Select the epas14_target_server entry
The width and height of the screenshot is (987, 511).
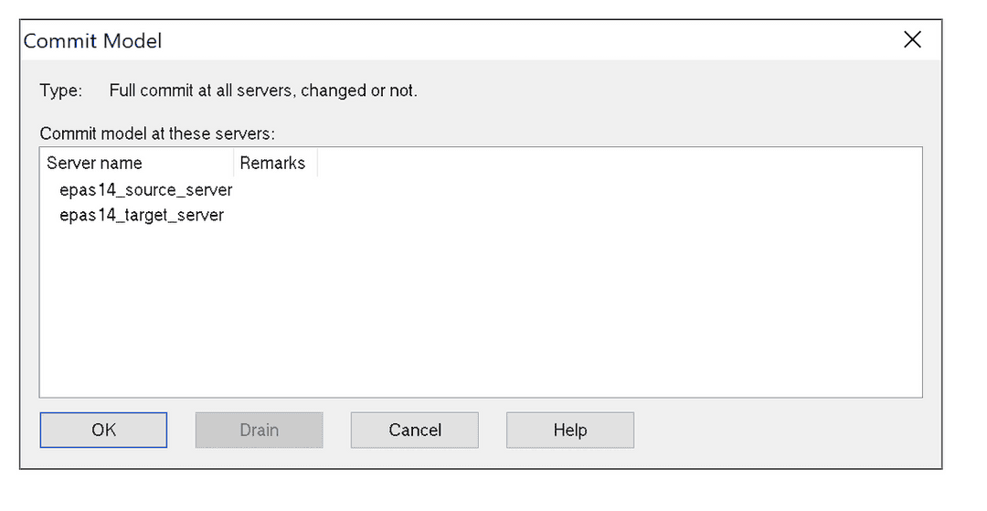(x=142, y=216)
